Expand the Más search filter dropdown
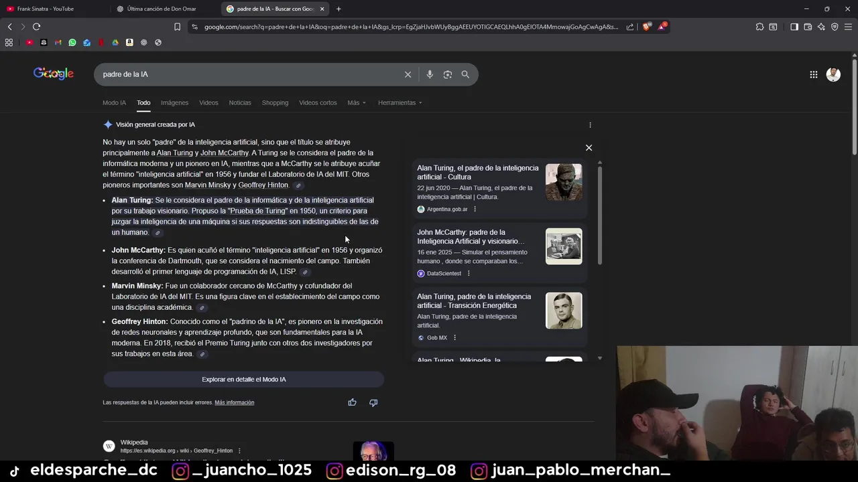858x482 pixels. click(357, 102)
